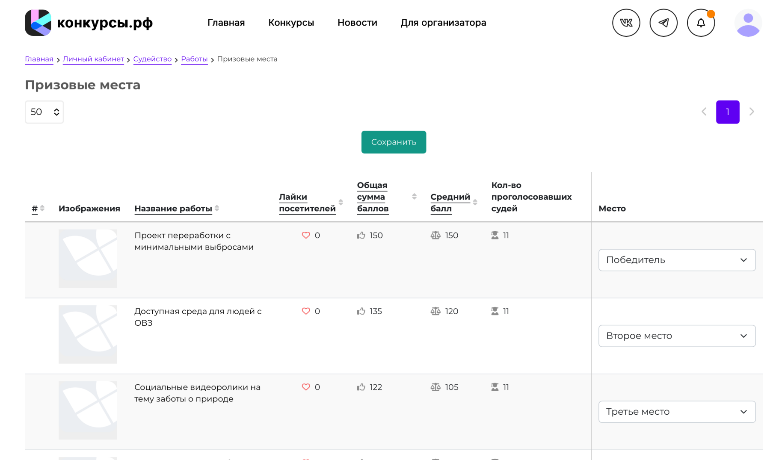Go to next page arrow
Viewport: 779px width, 460px height.
[752, 112]
